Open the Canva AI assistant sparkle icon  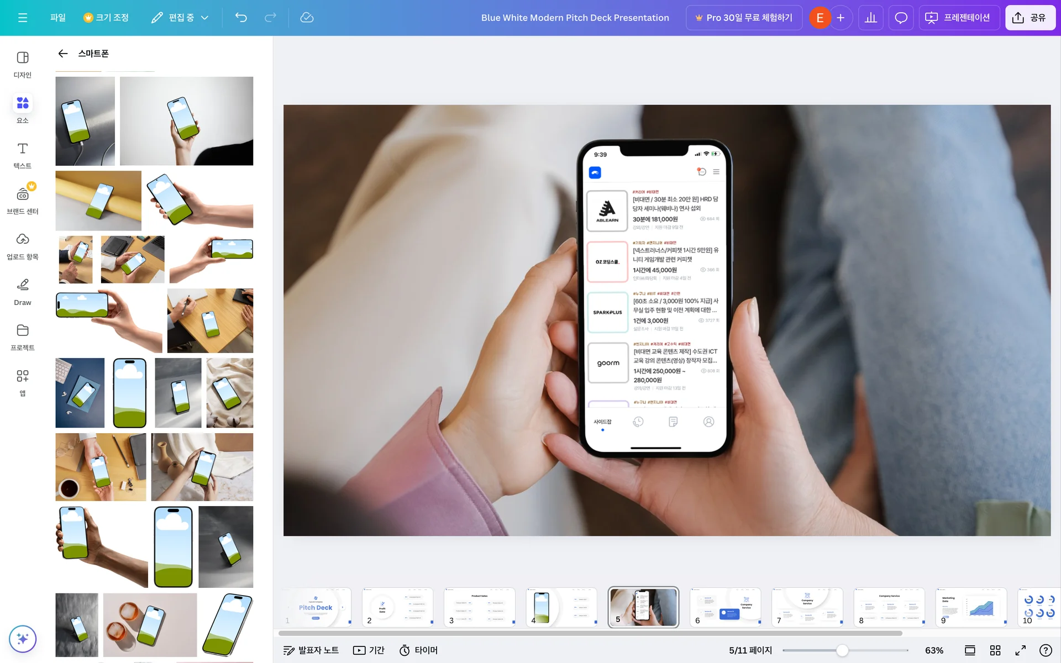pos(23,639)
